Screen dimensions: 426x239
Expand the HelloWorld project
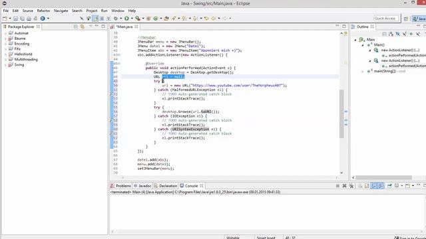(x=5, y=54)
